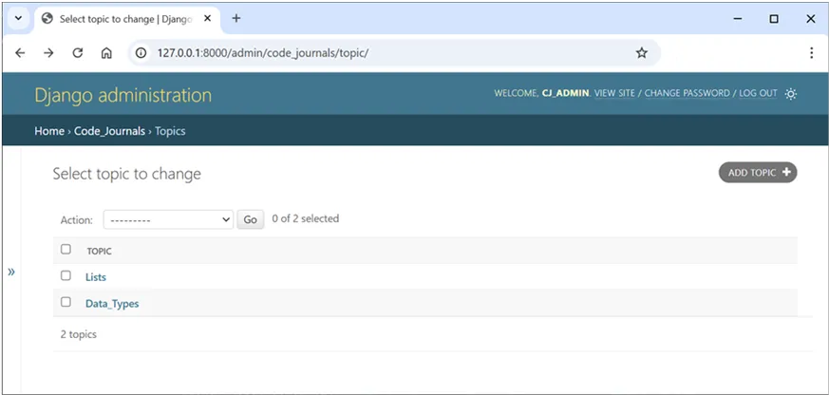The image size is (829, 395).
Task: Go to Code_Journals breadcrumb
Action: click(109, 131)
